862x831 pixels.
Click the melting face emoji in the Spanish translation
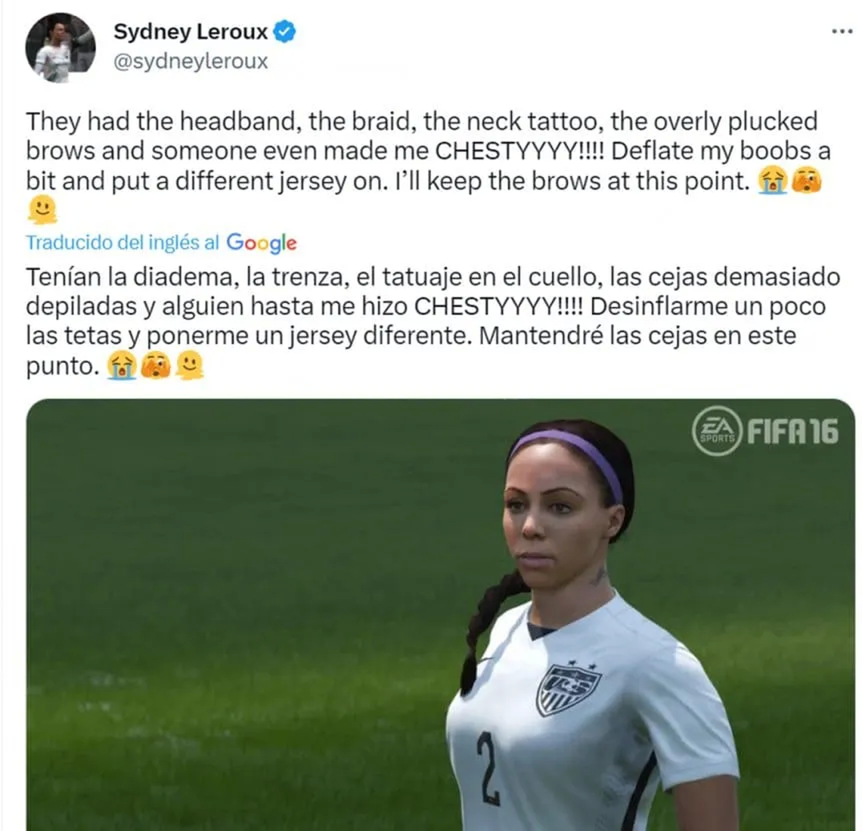pyautogui.click(x=190, y=365)
